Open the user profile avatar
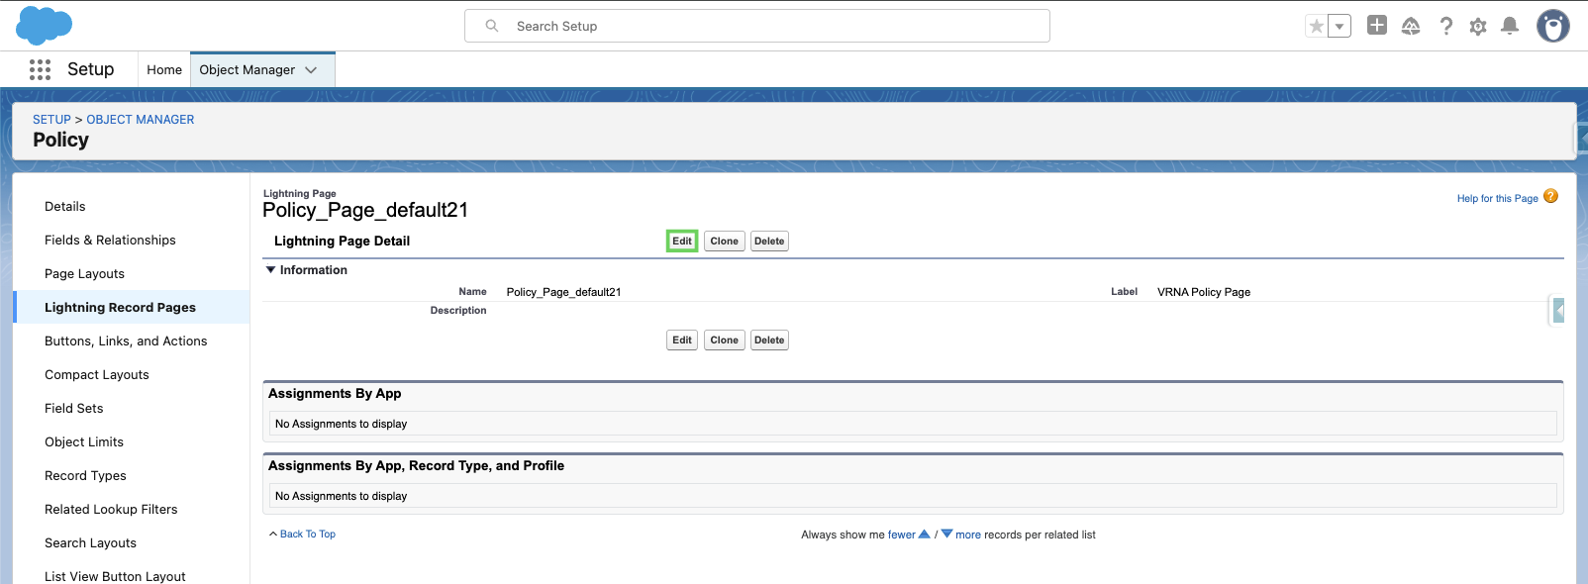Image resolution: width=1588 pixels, height=584 pixels. (x=1553, y=26)
